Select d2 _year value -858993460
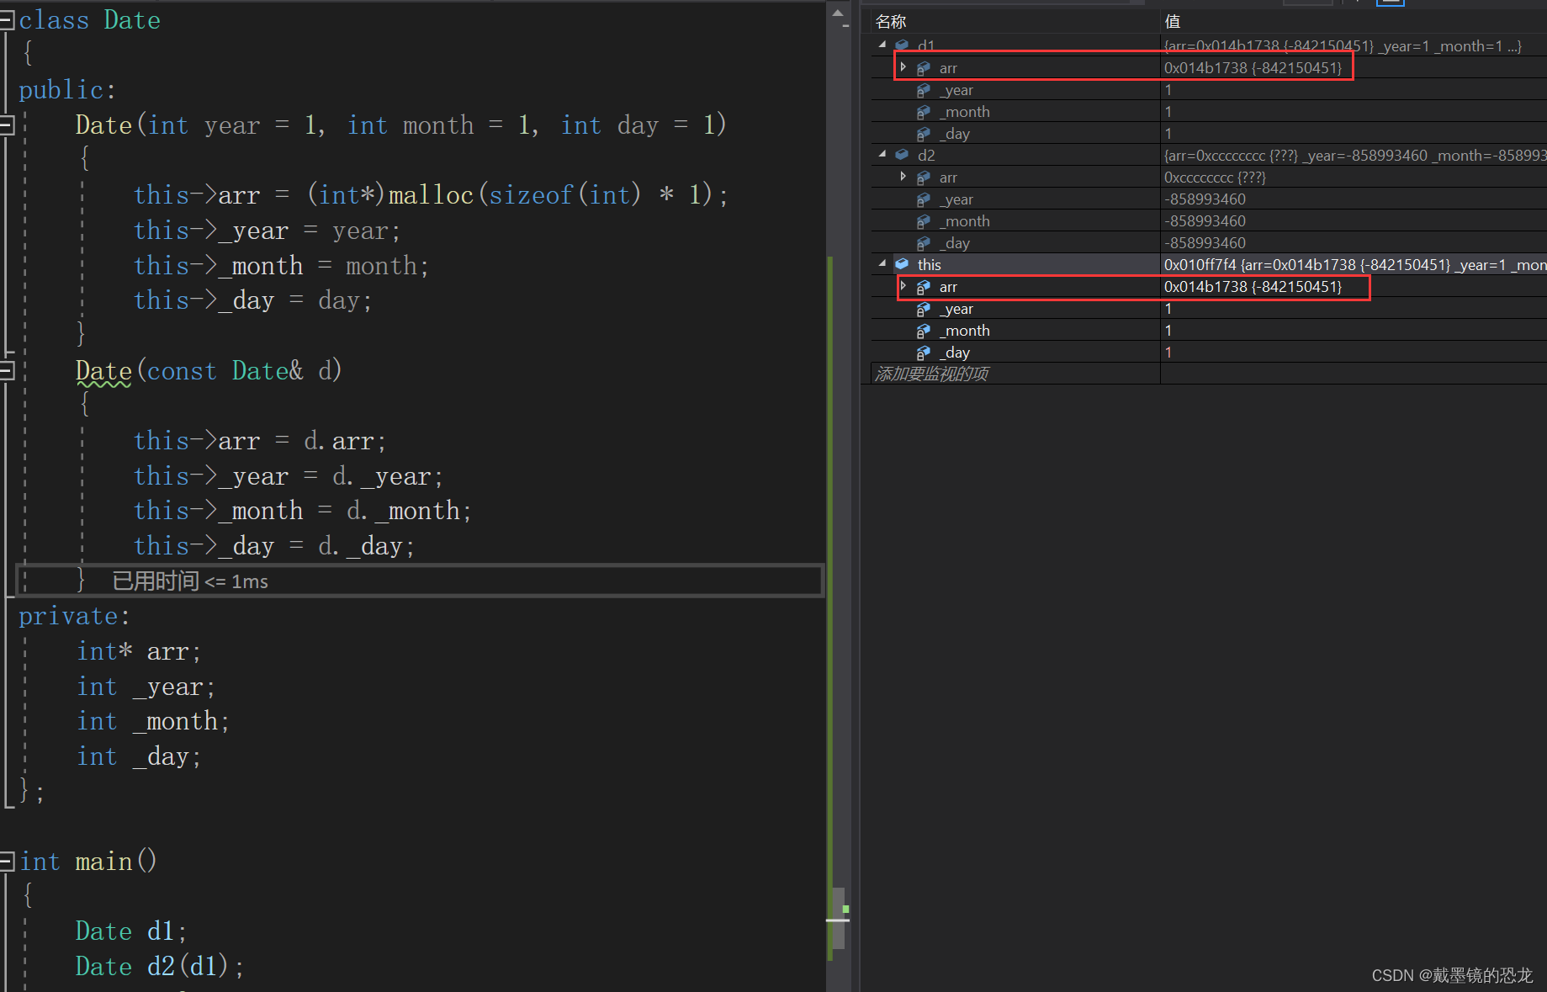This screenshot has height=992, width=1547. pos(1205,199)
